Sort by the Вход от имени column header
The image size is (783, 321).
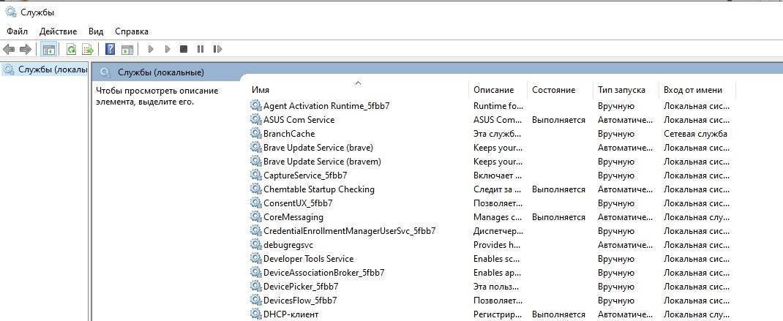click(x=697, y=90)
